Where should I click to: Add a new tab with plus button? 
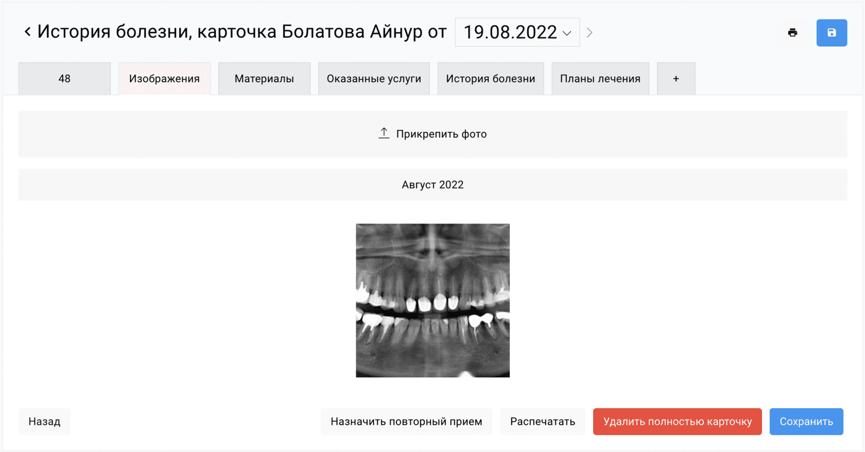[676, 79]
